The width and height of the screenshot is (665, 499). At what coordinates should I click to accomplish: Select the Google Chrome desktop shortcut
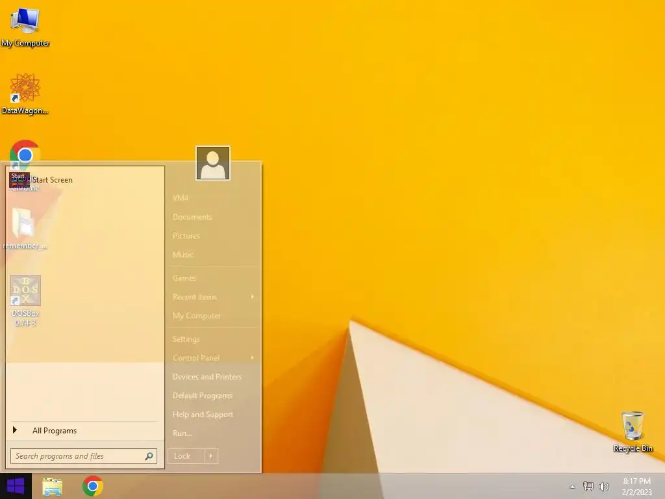coord(25,166)
